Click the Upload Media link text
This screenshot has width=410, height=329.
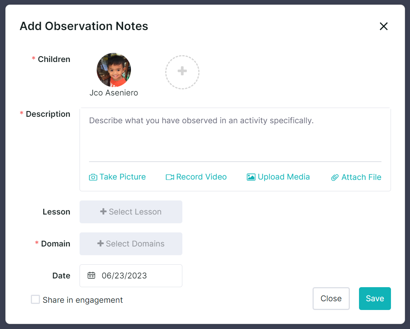(x=284, y=177)
